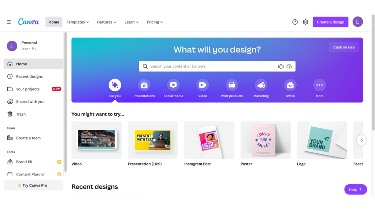Select the Print products icon
Screen dimensions: 375x211
point(232,85)
